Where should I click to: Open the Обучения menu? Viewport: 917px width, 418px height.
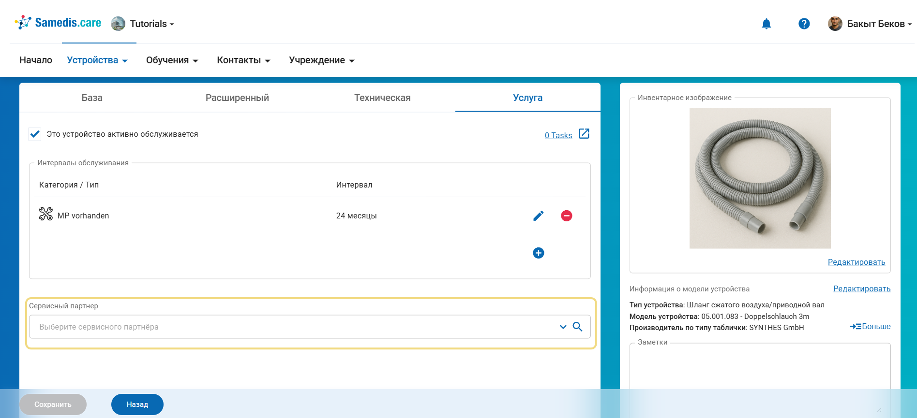point(172,60)
